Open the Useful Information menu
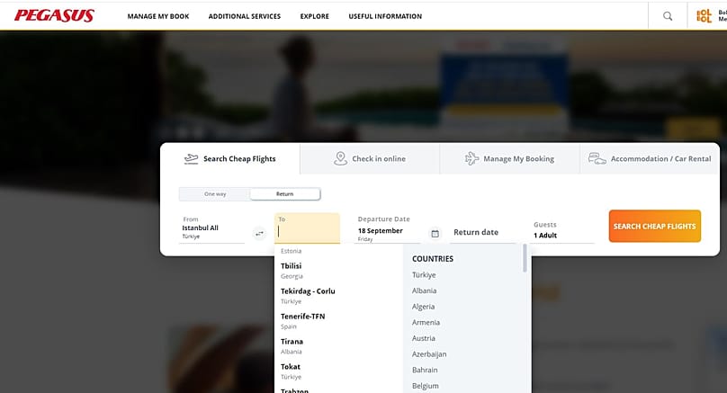The height and width of the screenshot is (393, 727). (x=385, y=16)
